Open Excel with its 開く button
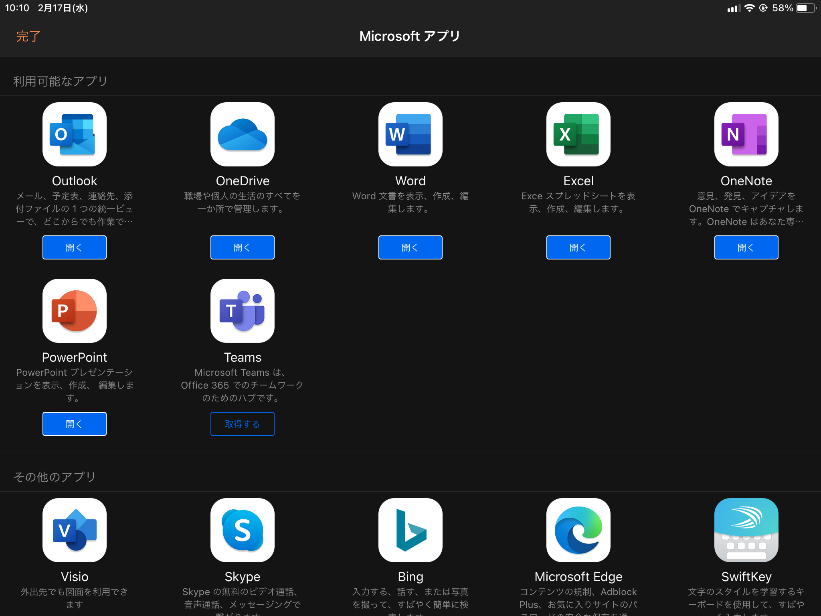821x616 pixels. 578,247
